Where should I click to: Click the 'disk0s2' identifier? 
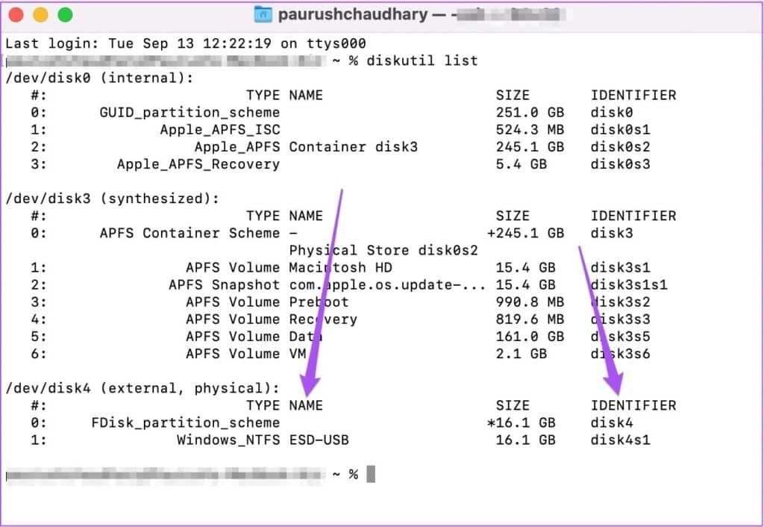pos(620,147)
